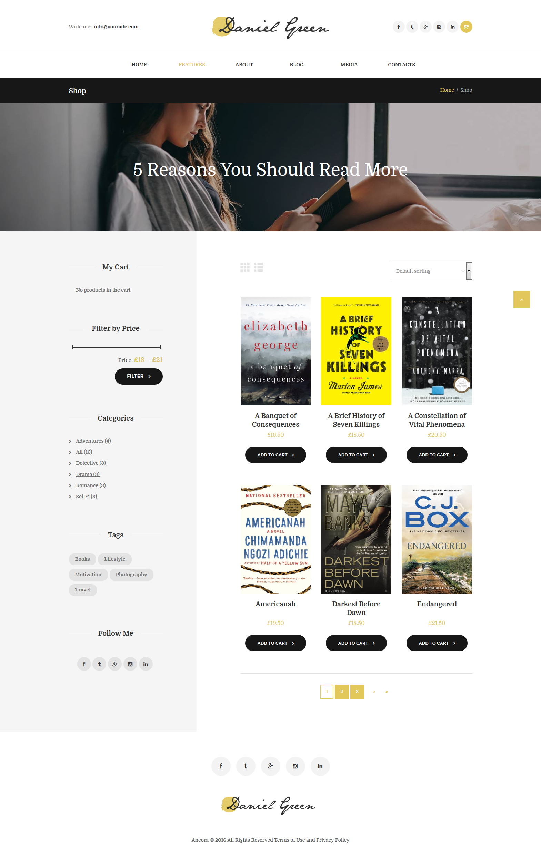Open the FEATURES menu item
541x867 pixels.
[192, 65]
